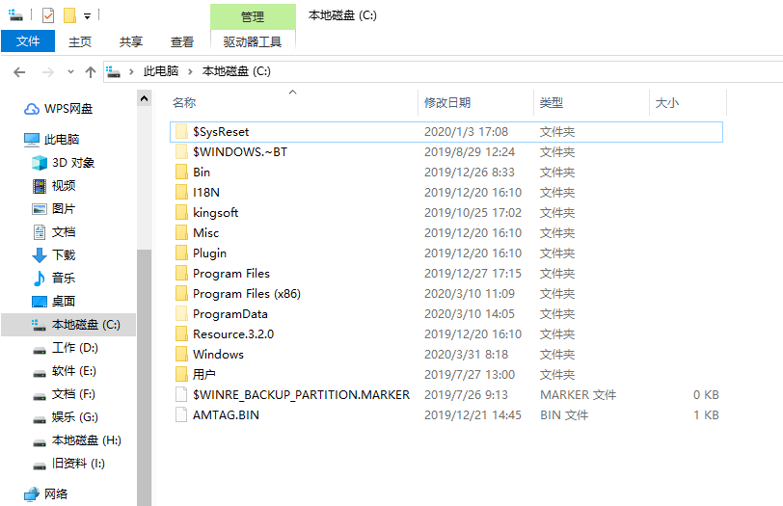Image resolution: width=783 pixels, height=506 pixels.
Task: Select the 工作 (D:) drive in sidebar
Action: [x=40, y=348]
